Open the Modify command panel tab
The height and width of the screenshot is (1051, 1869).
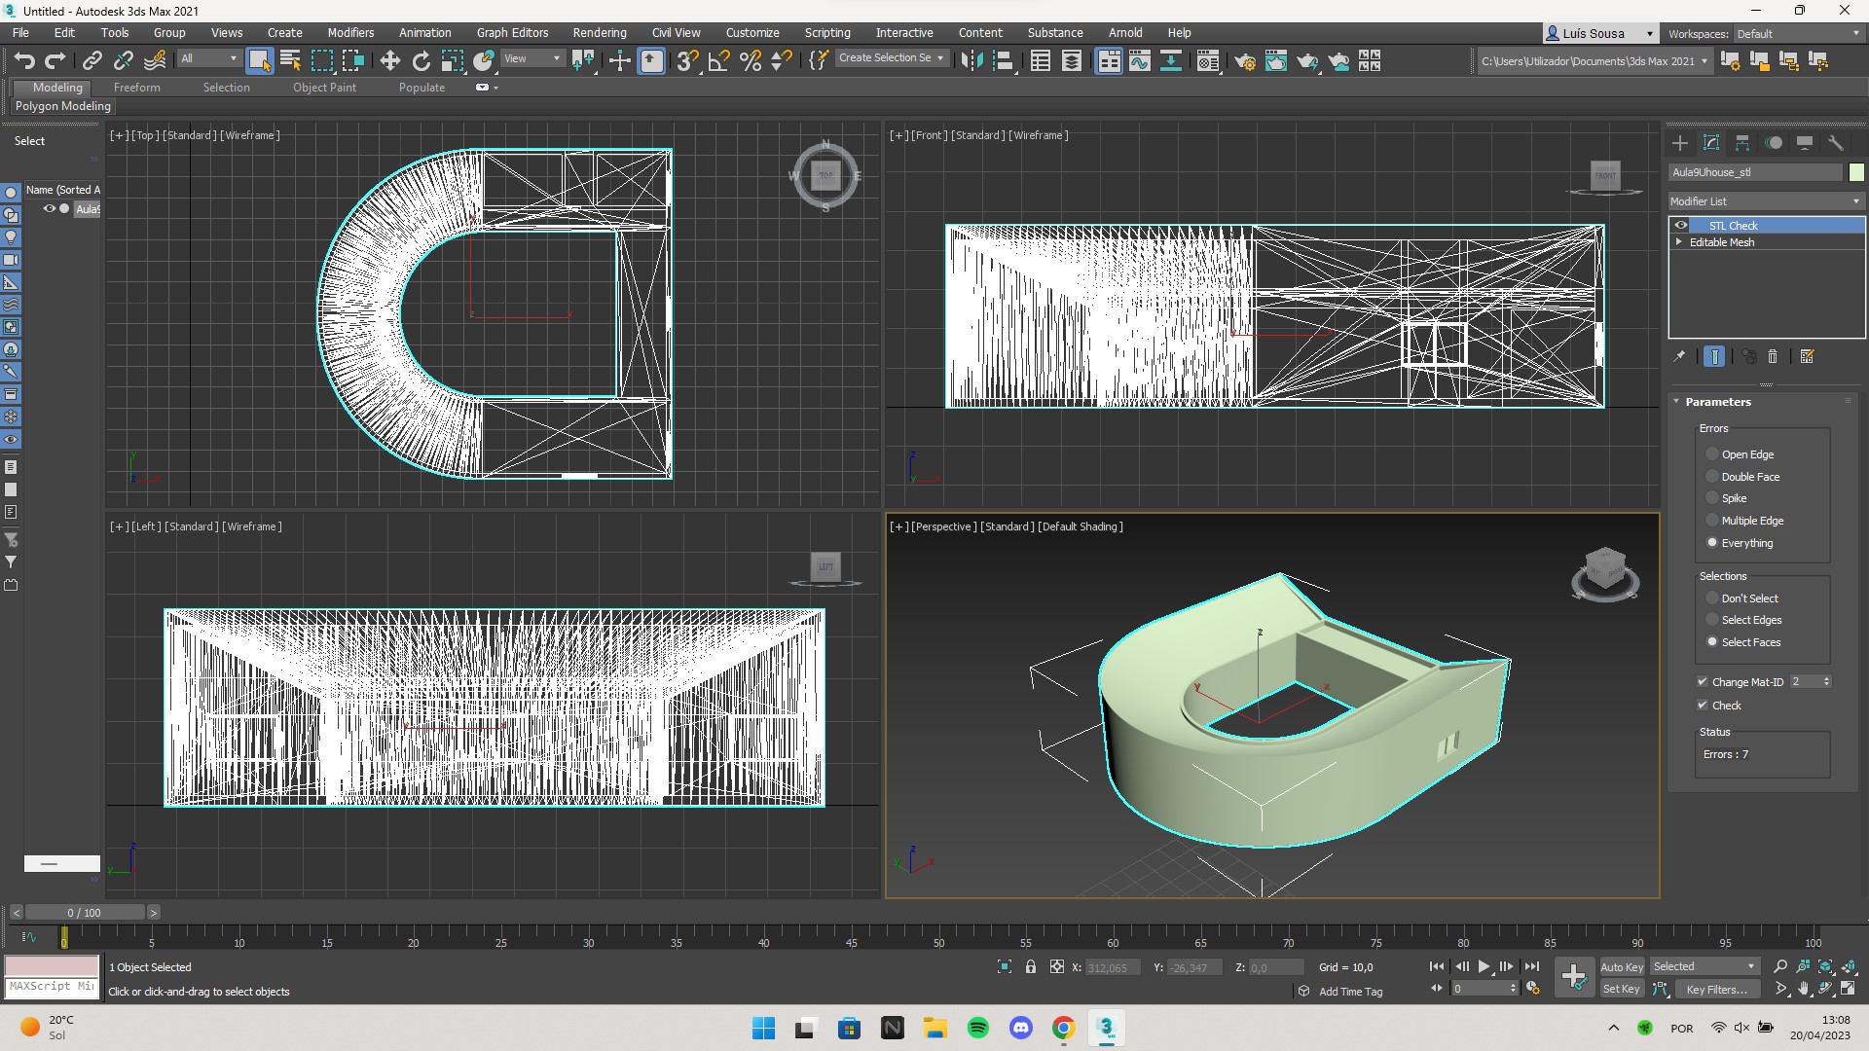coord(1711,143)
